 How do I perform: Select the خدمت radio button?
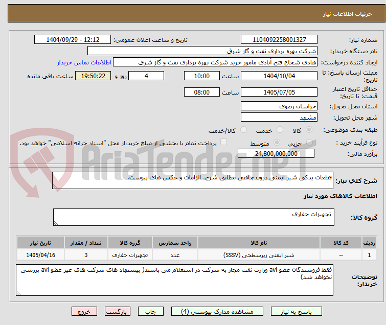coord(280,130)
